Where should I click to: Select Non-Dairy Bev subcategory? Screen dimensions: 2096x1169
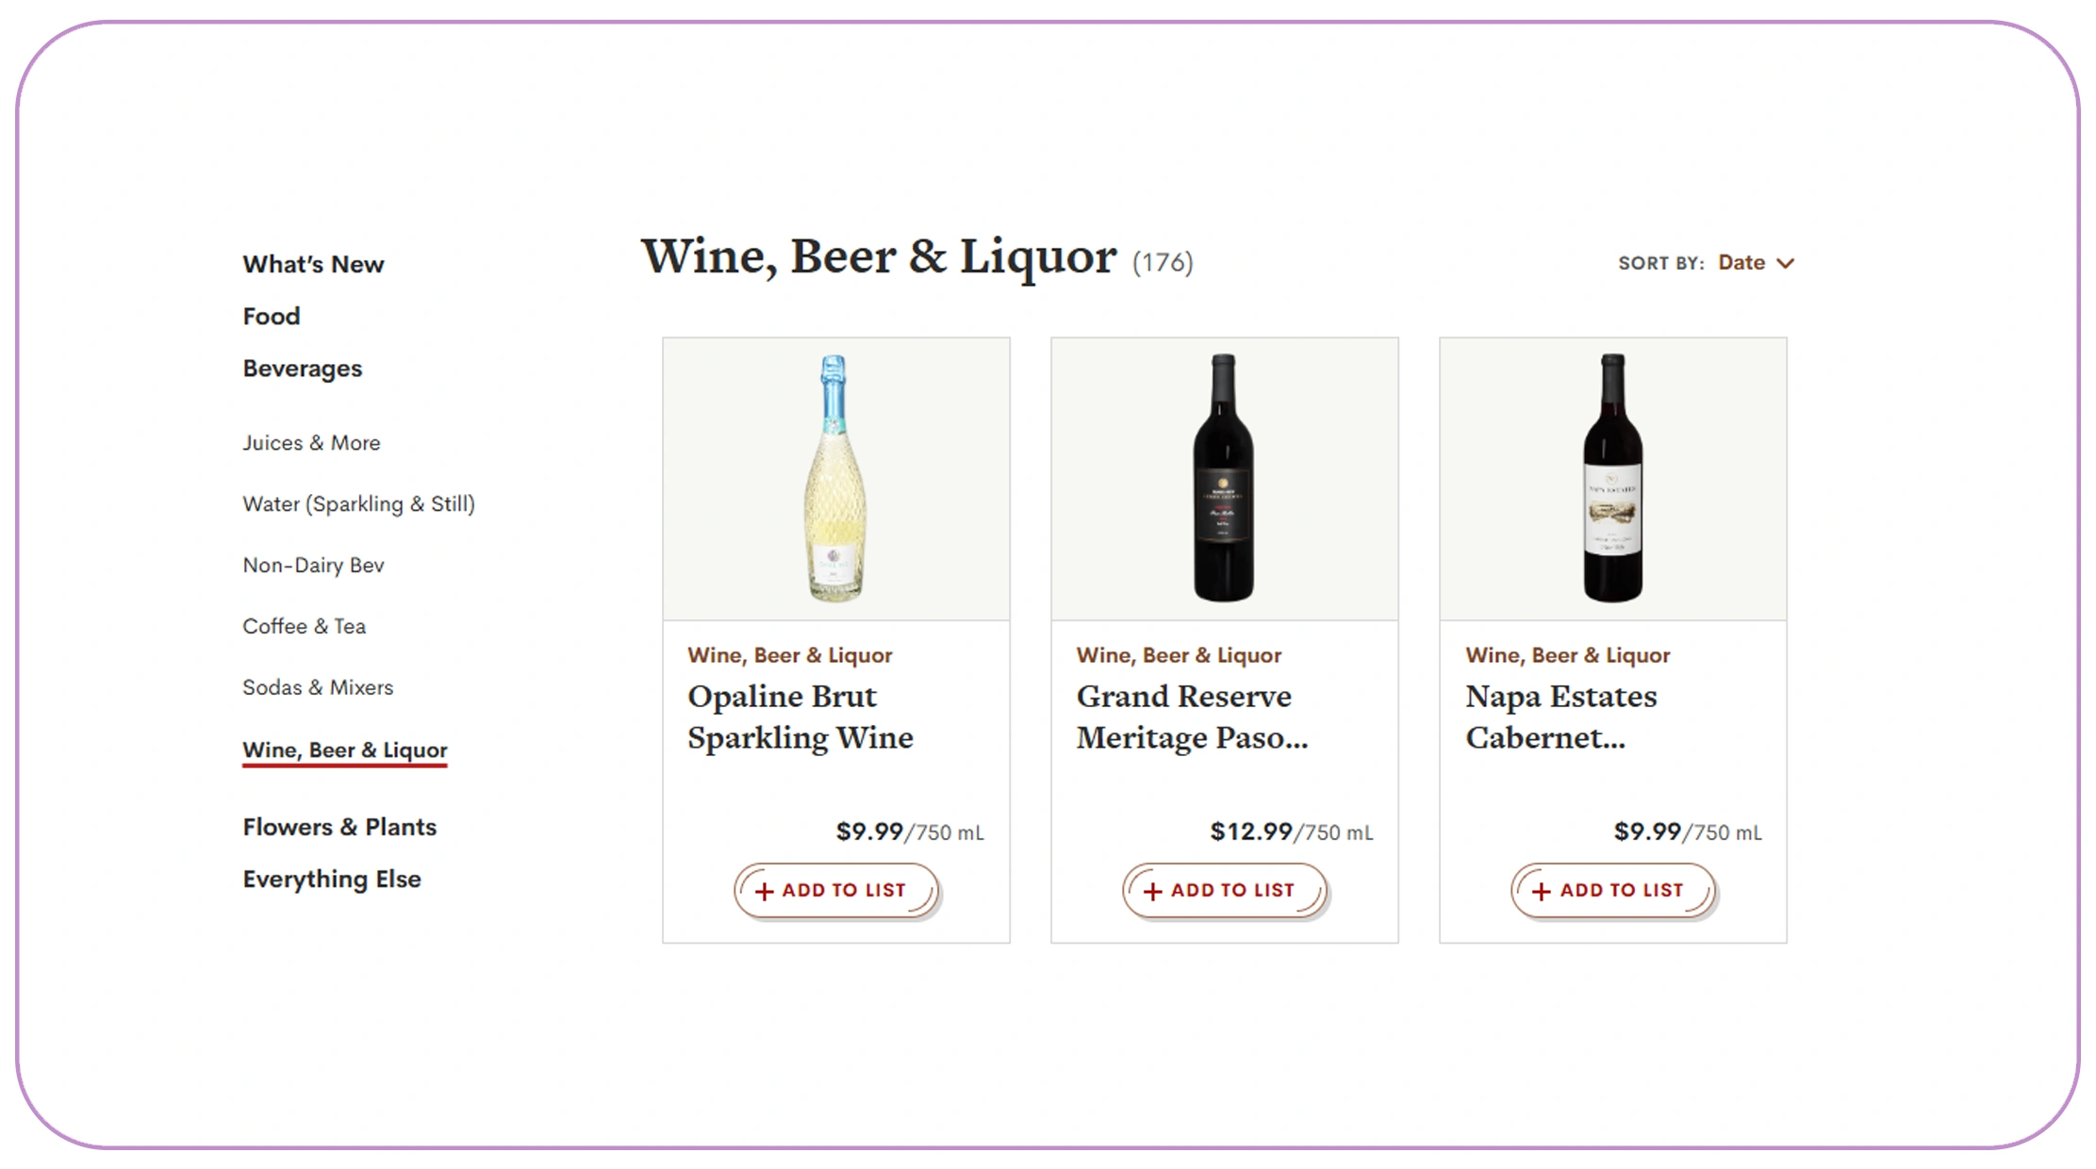(x=313, y=566)
